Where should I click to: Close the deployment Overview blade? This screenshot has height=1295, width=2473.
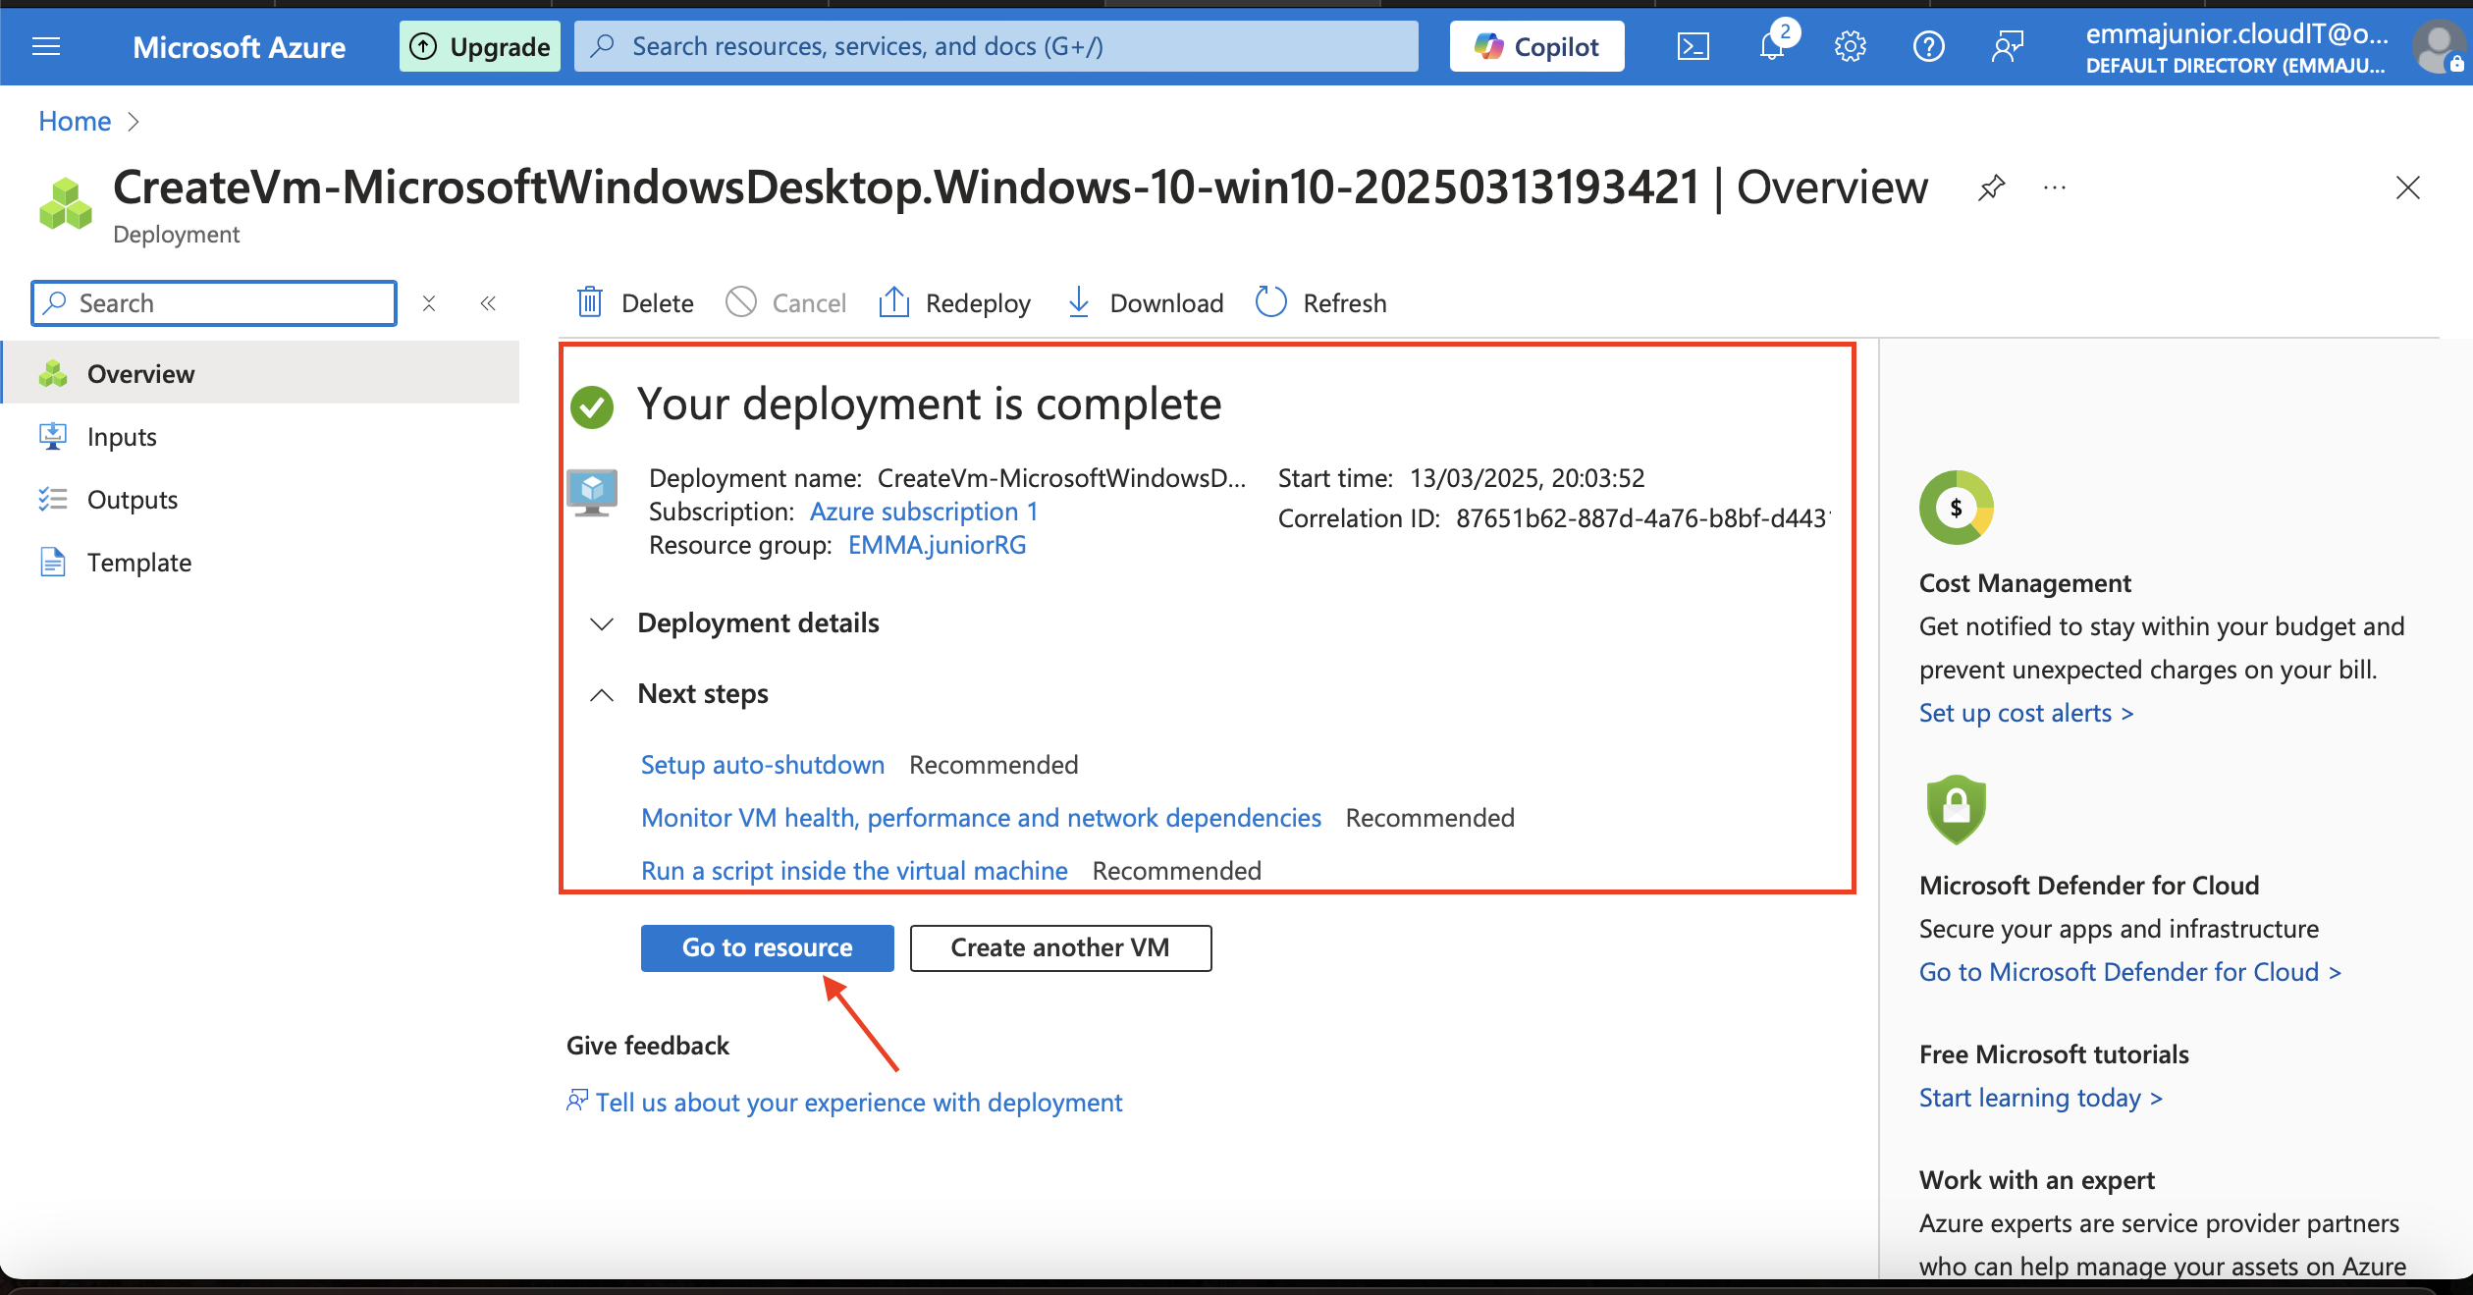pos(2407,188)
